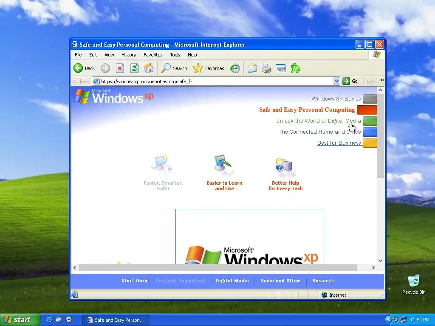Click the horizontal scrollbar right arrow
Screen dimensions: 435x326
pyautogui.click(x=373, y=267)
